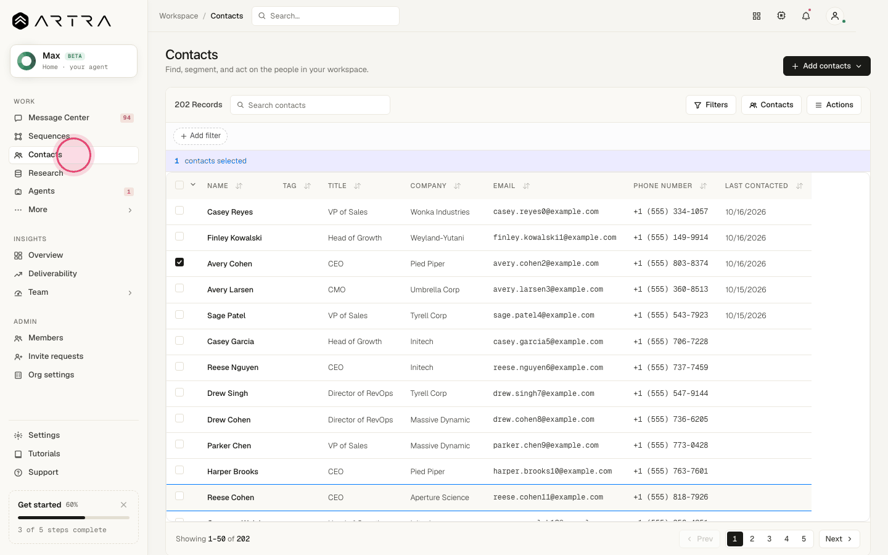Toggle the select-all checkbox in table header

tap(179, 185)
